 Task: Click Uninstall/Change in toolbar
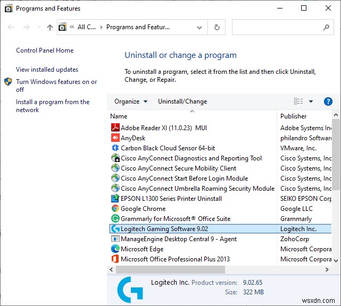pyautogui.click(x=182, y=101)
